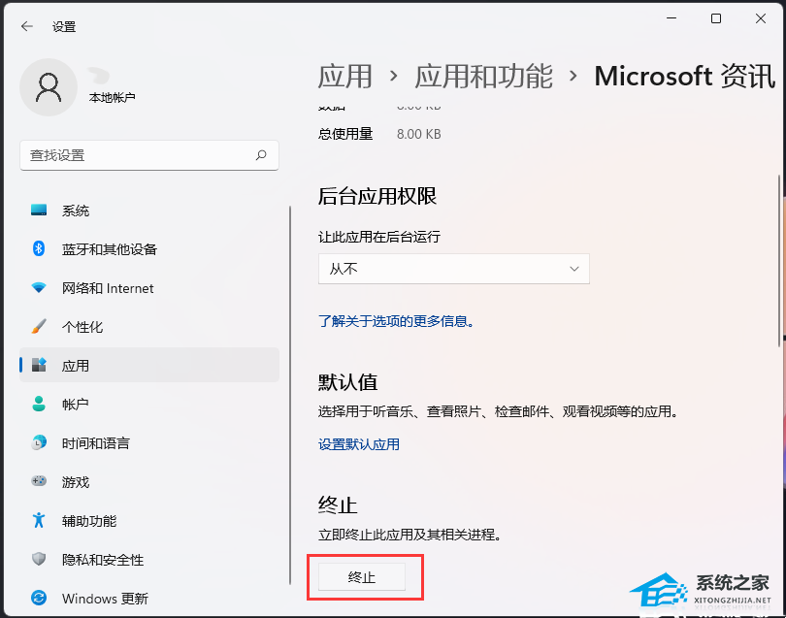Screen dimensions: 786x618
Task: Click the Bluetooth icon in sidebar
Action: [39, 248]
